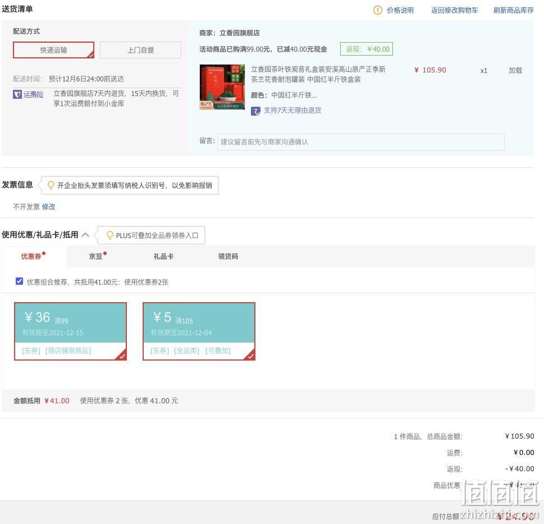Click 修改 next to 不开发票
This screenshot has width=544, height=524.
click(x=49, y=207)
